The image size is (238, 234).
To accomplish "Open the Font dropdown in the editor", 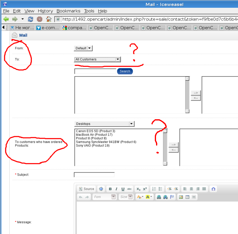I will 104,197.
